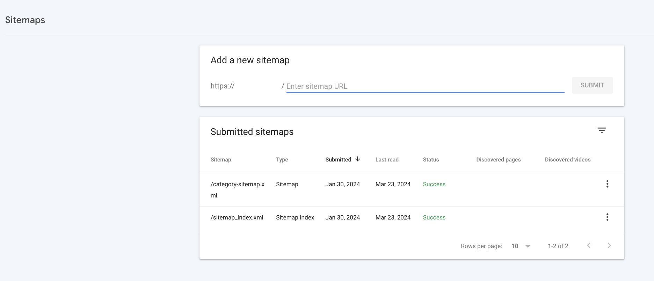The height and width of the screenshot is (281, 654).
Task: Click Success status of sitemap_index.xml row
Action: [x=434, y=218]
